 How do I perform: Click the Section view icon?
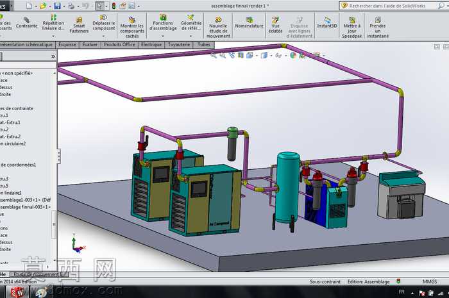coord(241,55)
